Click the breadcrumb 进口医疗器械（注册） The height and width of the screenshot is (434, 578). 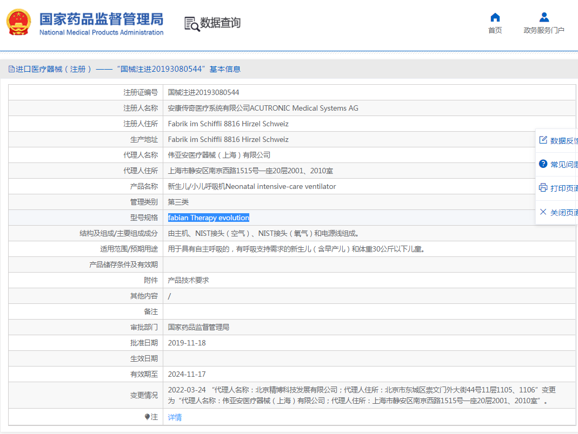point(54,69)
